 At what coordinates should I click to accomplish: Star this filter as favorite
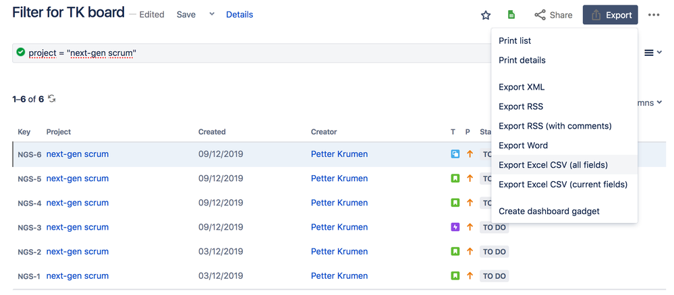(x=485, y=15)
